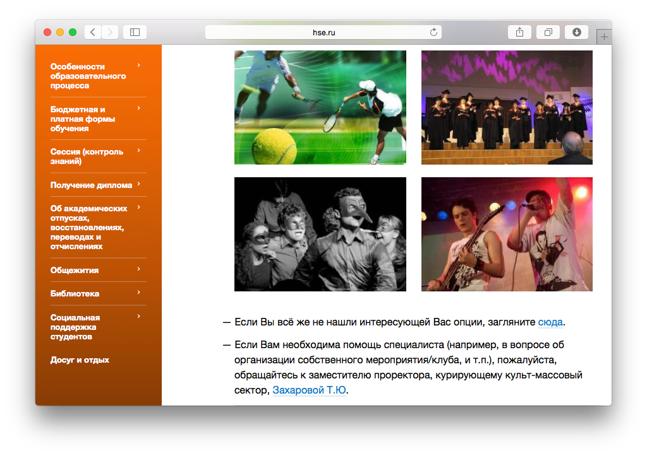The image size is (647, 456).
Task: Expand Сессия (контроль знаний) chevron
Action: (x=138, y=151)
